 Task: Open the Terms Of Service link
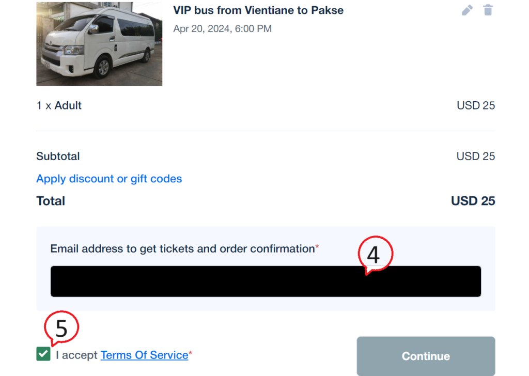[145, 355]
